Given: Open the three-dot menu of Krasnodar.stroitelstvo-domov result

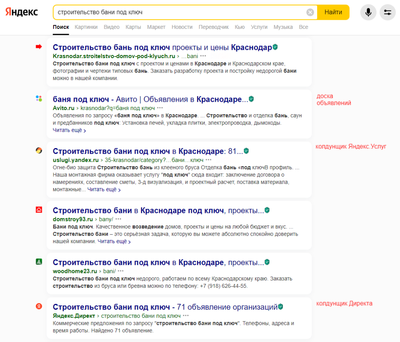Looking at the screenshot, I should click(203, 56).
